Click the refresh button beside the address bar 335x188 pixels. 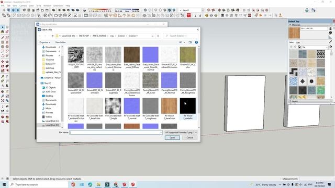(x=158, y=36)
